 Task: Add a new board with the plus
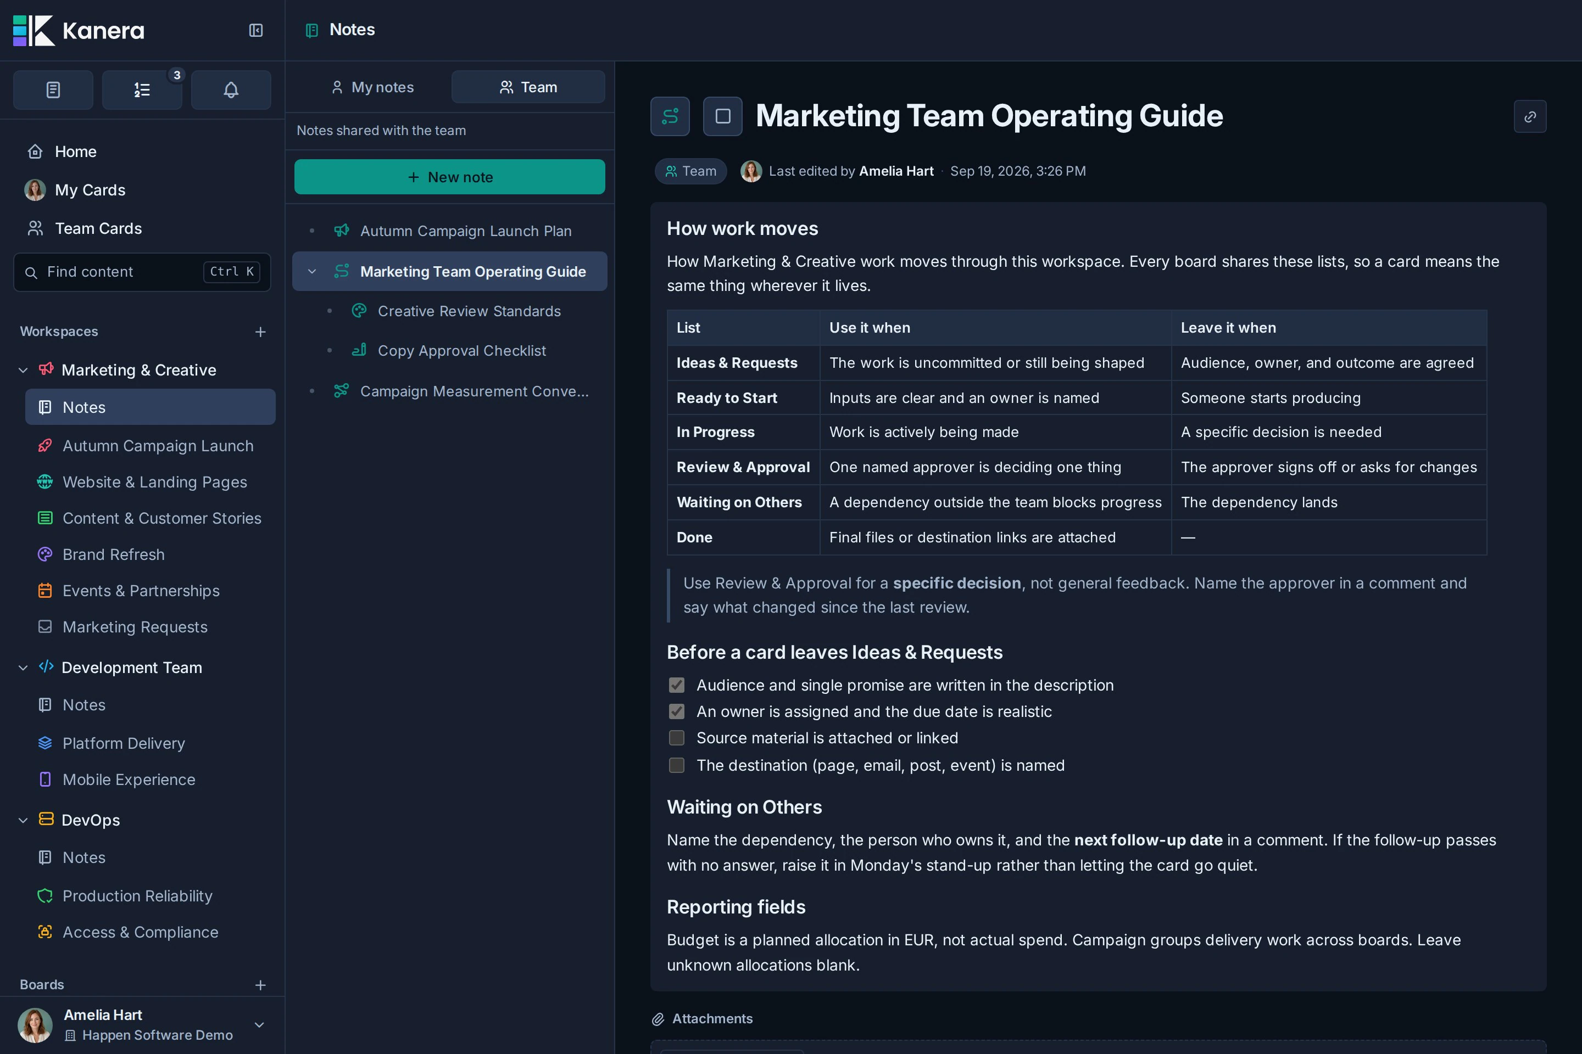[x=260, y=985]
